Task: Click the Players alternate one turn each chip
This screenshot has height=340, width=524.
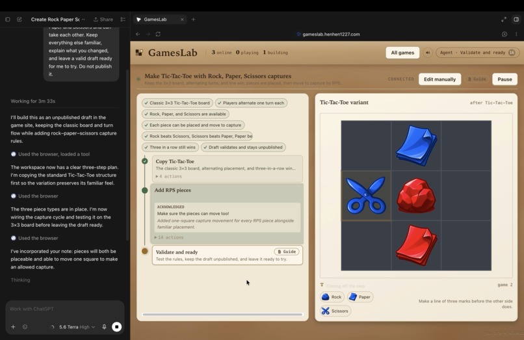Action: point(251,103)
